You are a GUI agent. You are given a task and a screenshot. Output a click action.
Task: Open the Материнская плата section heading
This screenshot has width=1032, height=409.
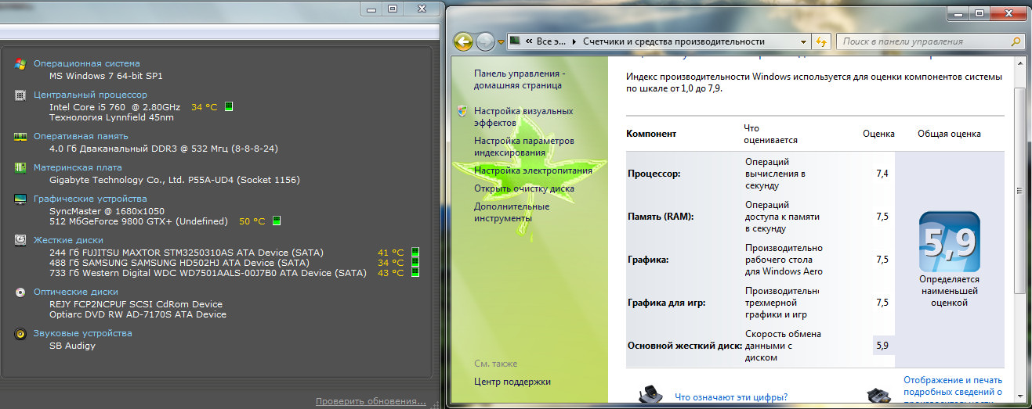78,167
